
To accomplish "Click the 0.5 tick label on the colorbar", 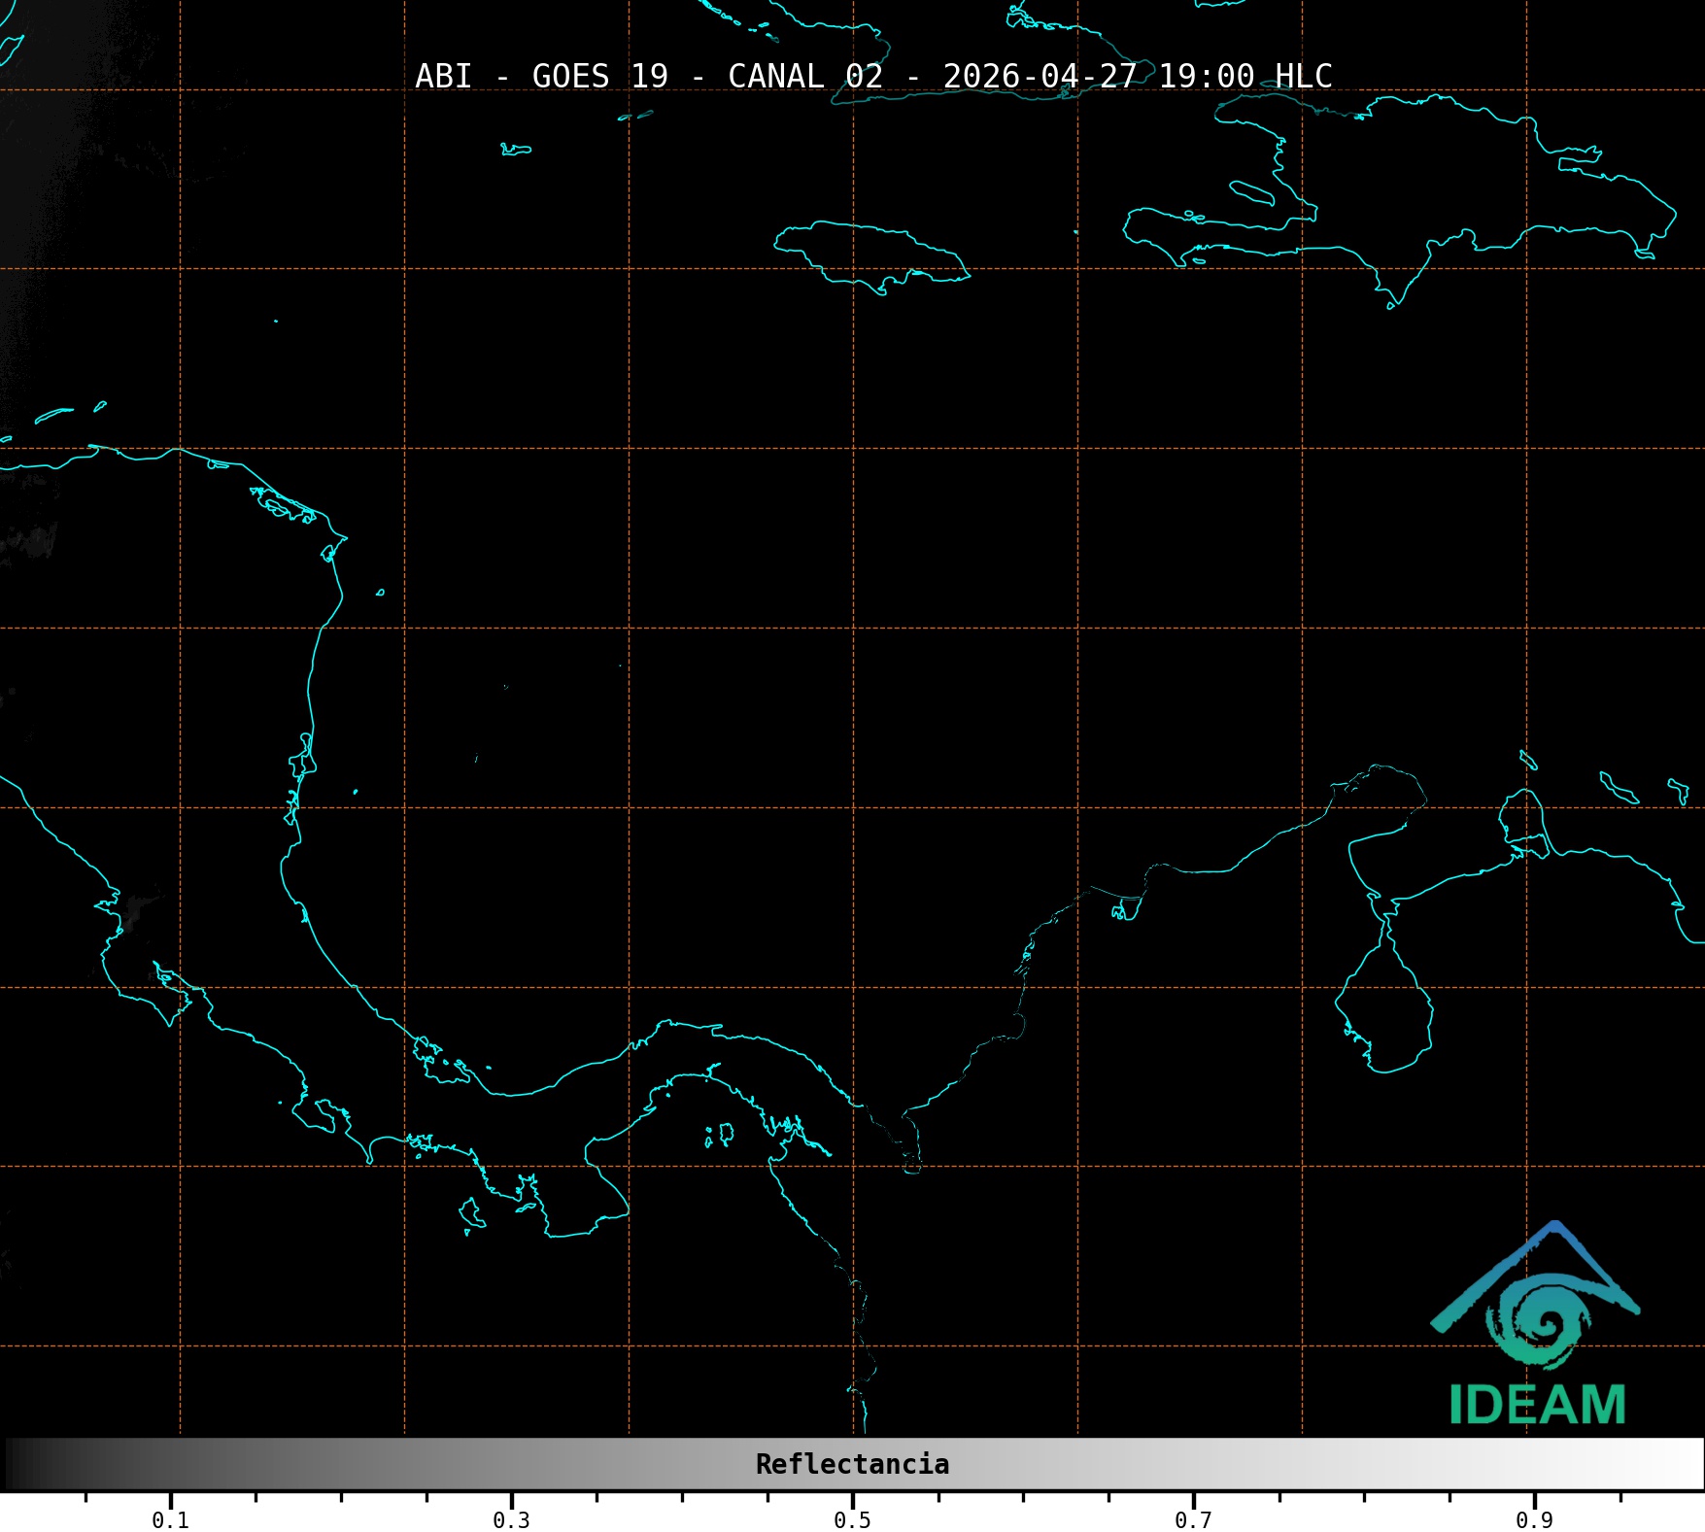I will [852, 1520].
